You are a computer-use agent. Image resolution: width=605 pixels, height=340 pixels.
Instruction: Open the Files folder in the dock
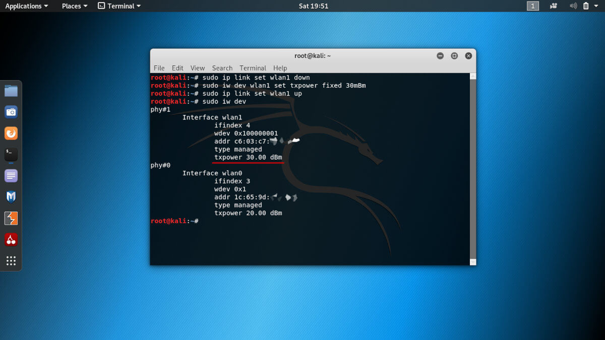tap(11, 91)
